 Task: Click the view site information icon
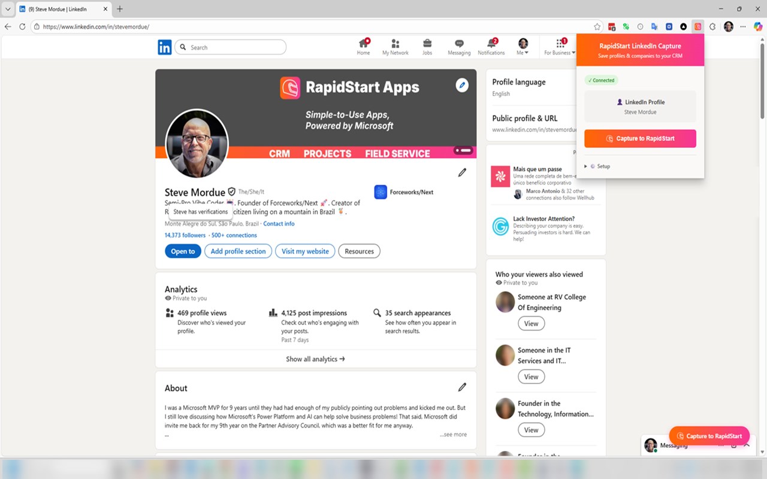point(37,26)
